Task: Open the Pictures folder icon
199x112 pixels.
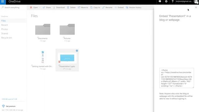Action: pyautogui.click(x=67, y=29)
